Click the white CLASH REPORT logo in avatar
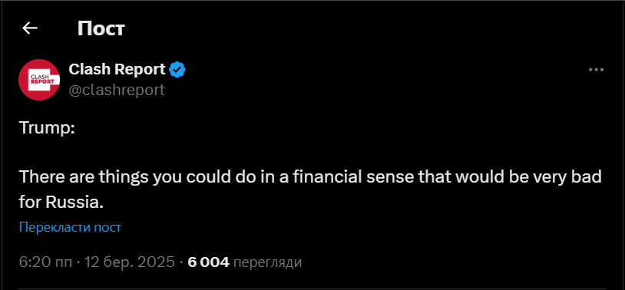This screenshot has width=625, height=290. 39,80
